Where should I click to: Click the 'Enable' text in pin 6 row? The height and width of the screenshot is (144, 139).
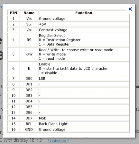click(x=45, y=64)
